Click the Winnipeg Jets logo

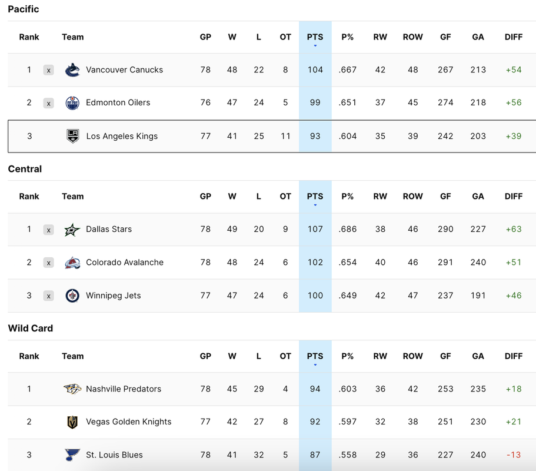click(x=72, y=296)
